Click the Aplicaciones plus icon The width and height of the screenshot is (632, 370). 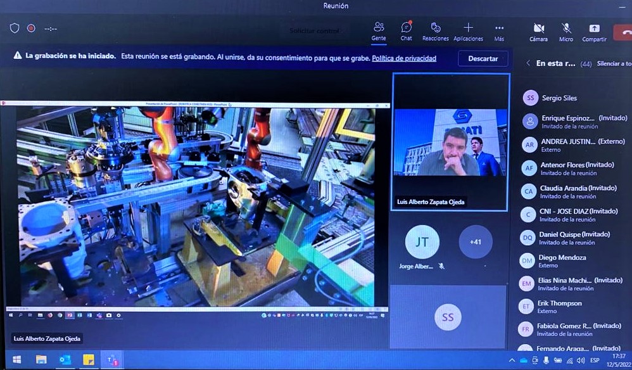click(x=468, y=29)
